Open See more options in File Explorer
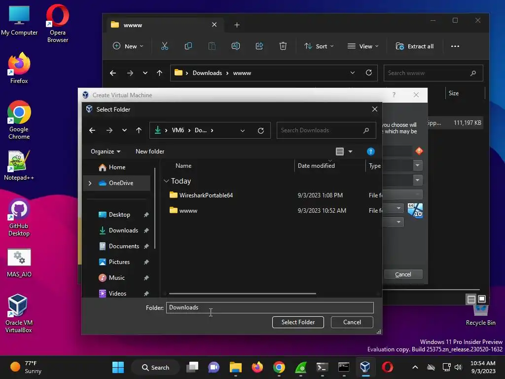Viewport: 505px width, 379px height. click(455, 46)
